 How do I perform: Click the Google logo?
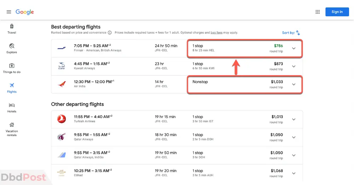pyautogui.click(x=25, y=12)
